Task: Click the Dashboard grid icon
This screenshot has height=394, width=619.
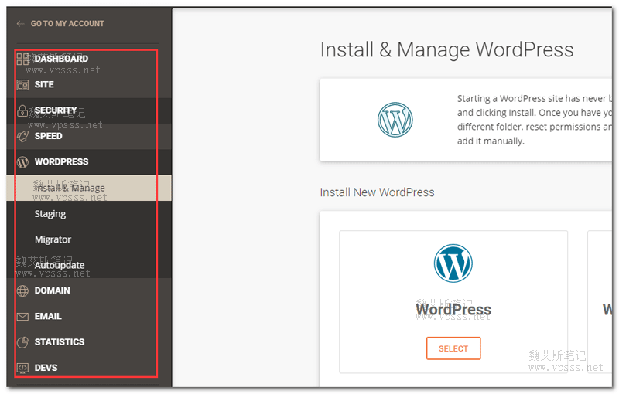Action: 22,59
